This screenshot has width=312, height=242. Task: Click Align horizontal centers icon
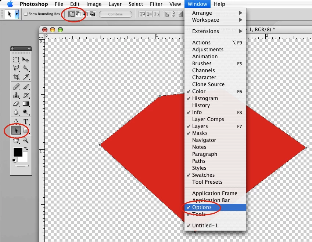174,14
